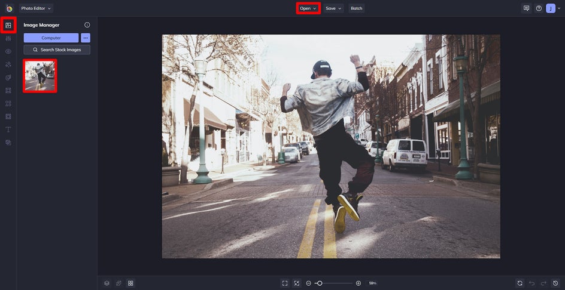Zoom in with the plus icon
The height and width of the screenshot is (290, 565).
click(358, 283)
